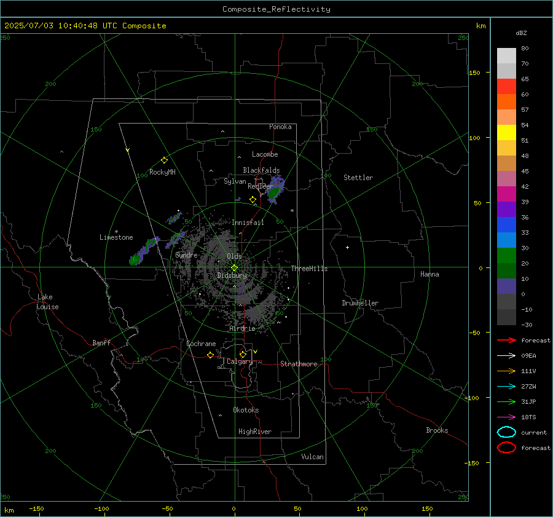The height and width of the screenshot is (517, 553).
Task: Click the yellow diamond marker near RedDeer
Action: [253, 200]
